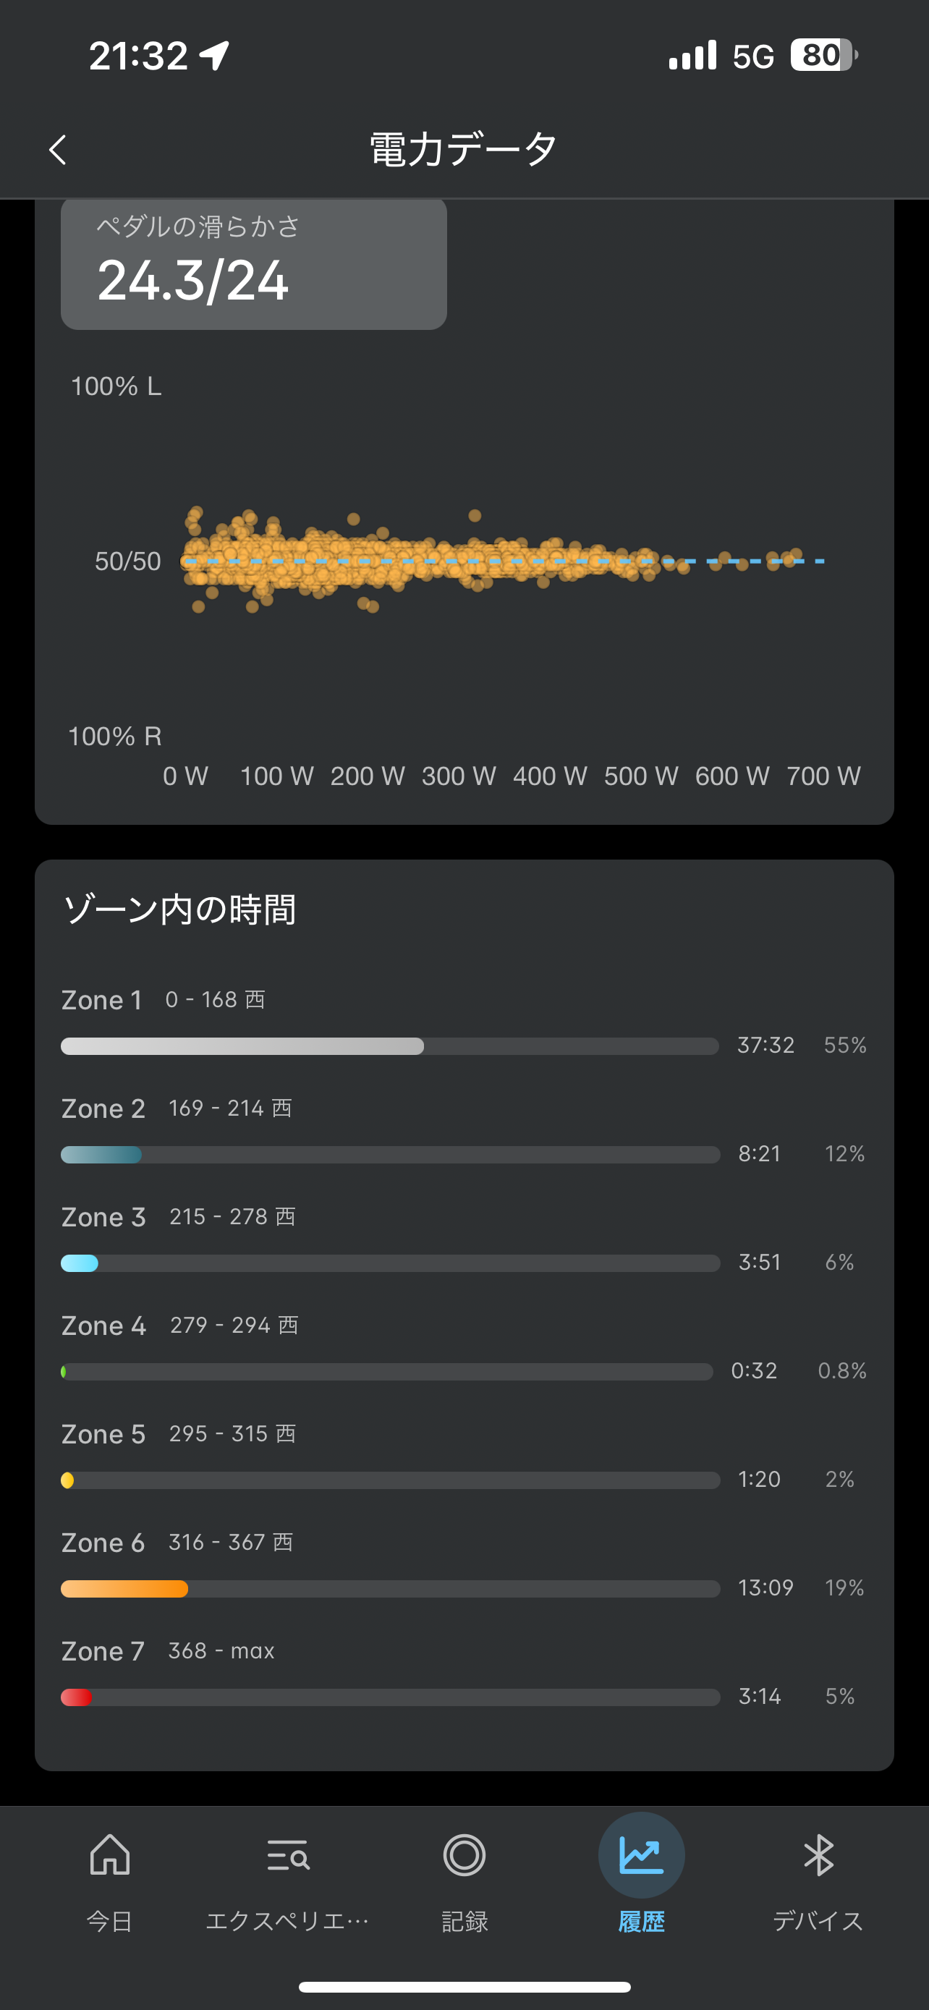Tap the 履歴 tab label
The height and width of the screenshot is (2010, 929).
(641, 1921)
